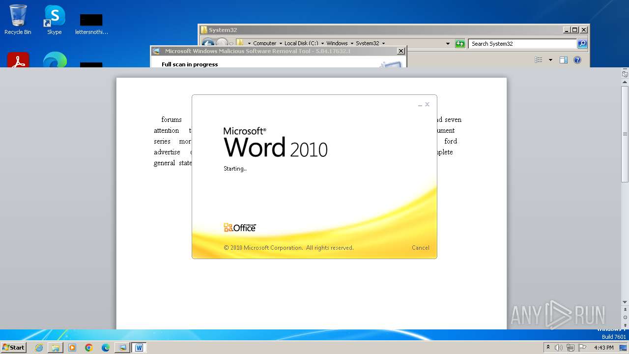
Task: Open File Explorer taskbar button
Action: tap(56, 348)
